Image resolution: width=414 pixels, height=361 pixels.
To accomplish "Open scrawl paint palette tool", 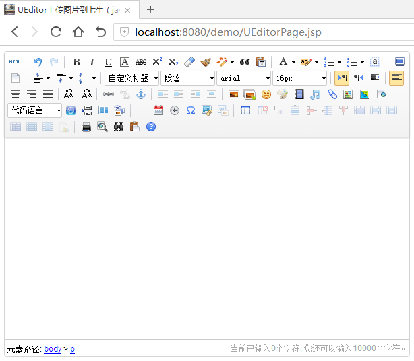I will tap(283, 94).
